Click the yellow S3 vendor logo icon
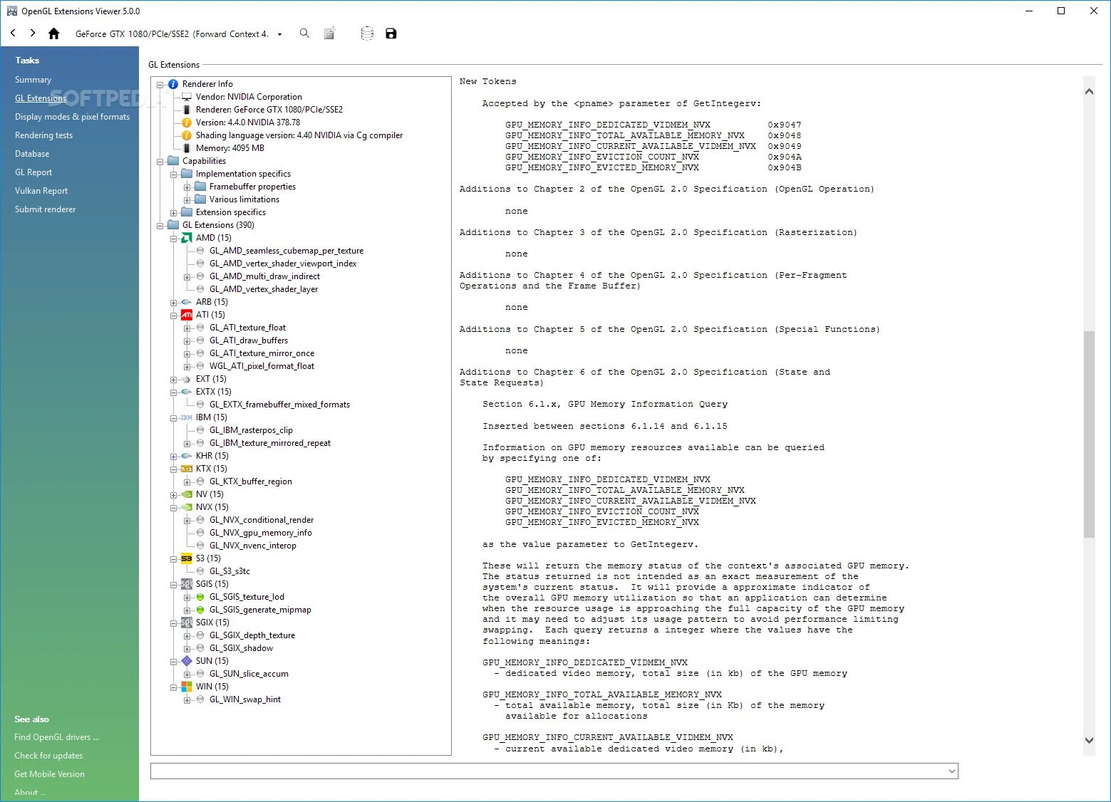1111x802 pixels. point(187,558)
